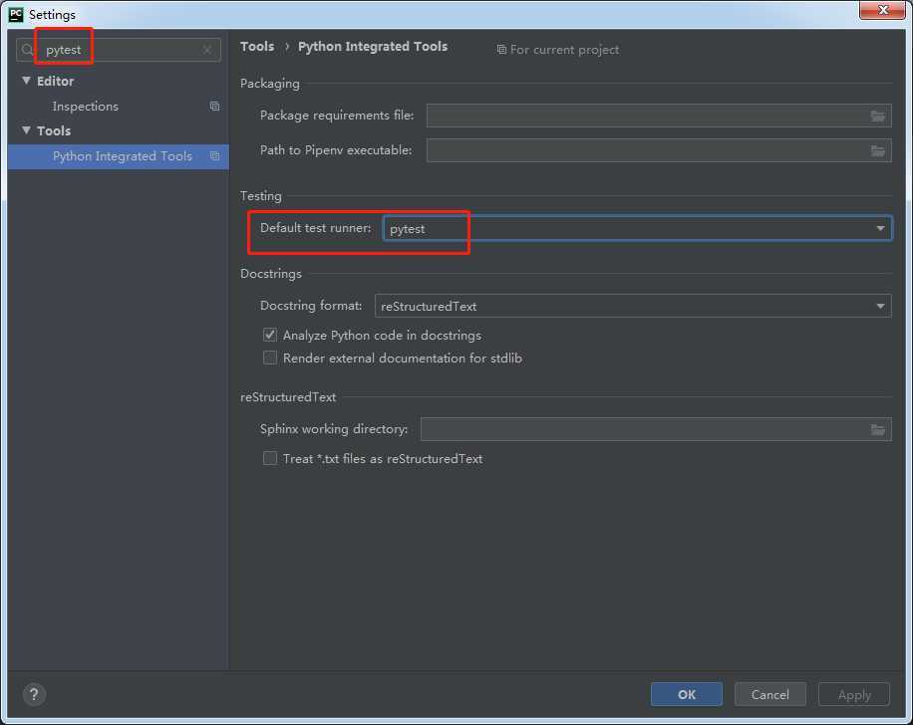Click the Settings window title text
Screen dimensions: 913x725
pyautogui.click(x=52, y=15)
